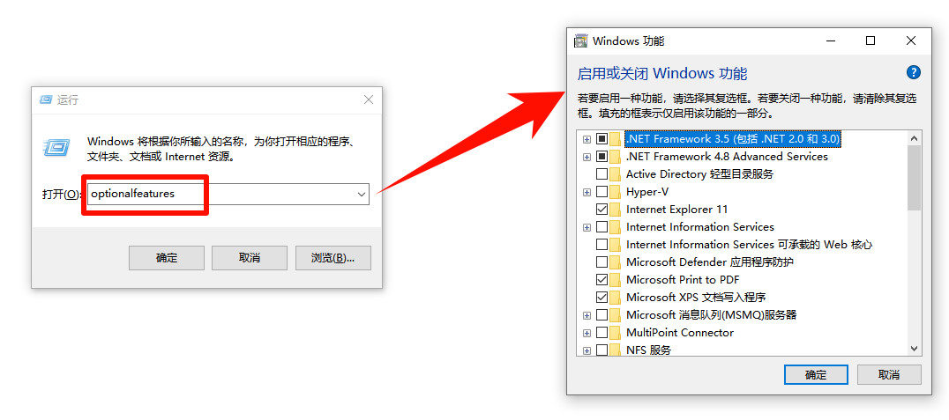949x420 pixels.
Task: Expand Microsoft 消息队列(MSMQ)服务器 node
Action: pos(587,315)
